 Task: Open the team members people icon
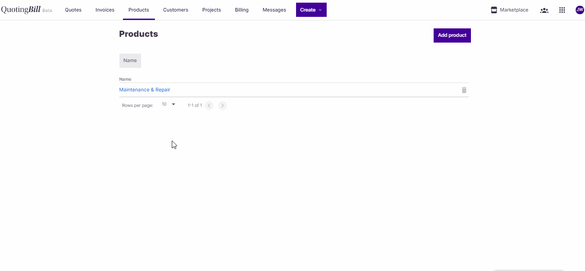(544, 10)
